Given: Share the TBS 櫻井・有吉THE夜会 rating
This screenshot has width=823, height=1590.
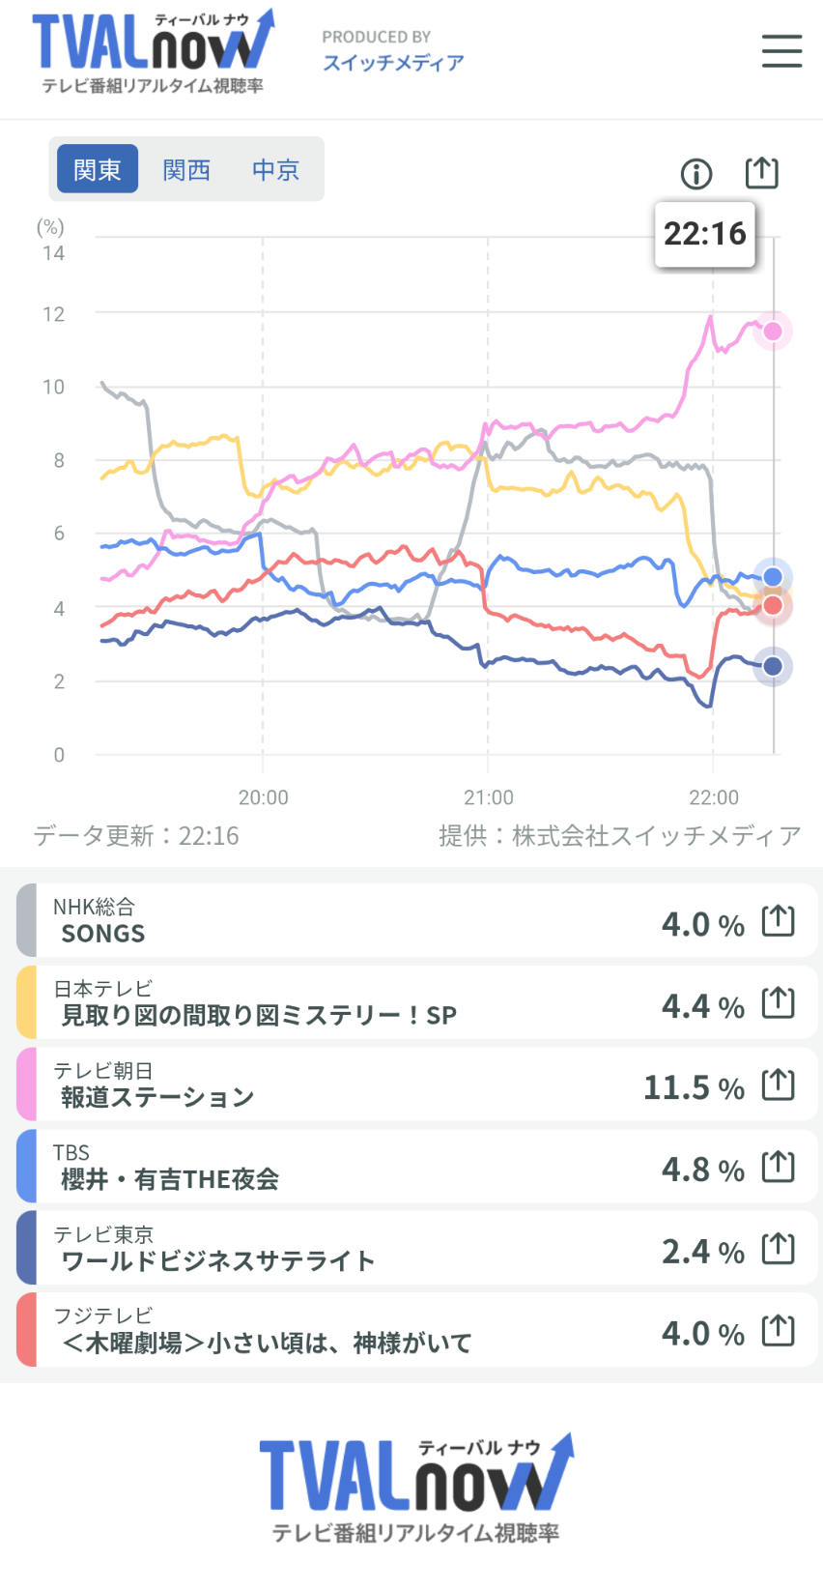Looking at the screenshot, I should tap(778, 1167).
